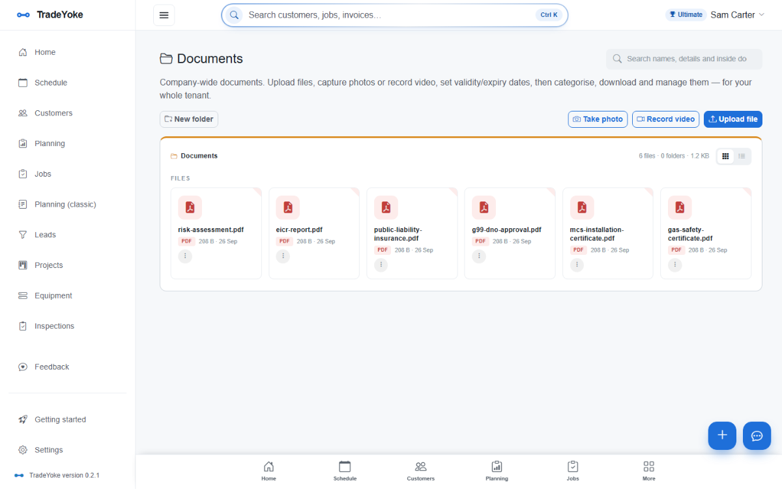Open Getting started in the sidebar
782x489 pixels.
(x=68, y=419)
